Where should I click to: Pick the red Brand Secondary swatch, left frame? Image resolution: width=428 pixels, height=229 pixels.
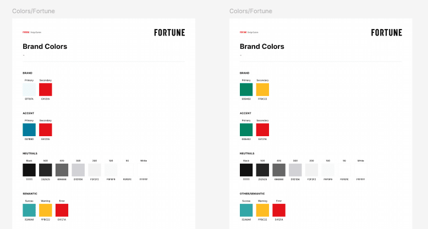46,90
